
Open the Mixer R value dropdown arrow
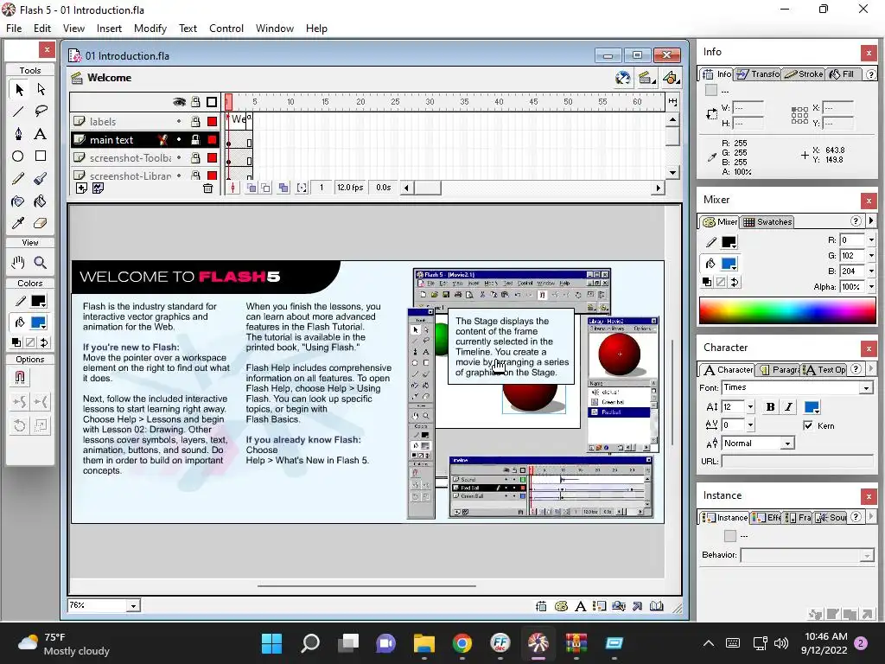coord(871,240)
